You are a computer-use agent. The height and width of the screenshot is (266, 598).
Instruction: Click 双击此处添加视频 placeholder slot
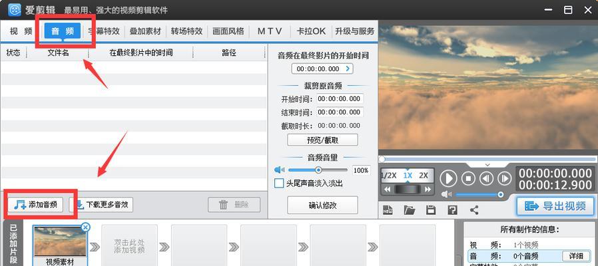click(129, 246)
